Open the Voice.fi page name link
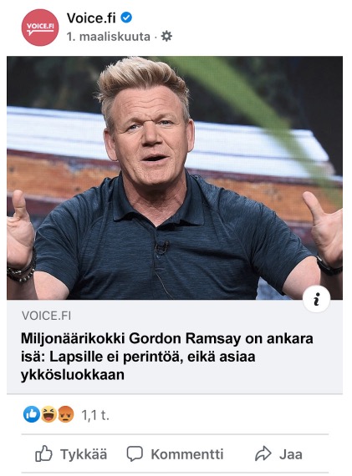 coord(91,18)
